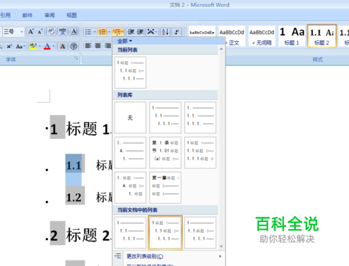Click the list gallery scroll down arrow
This screenshot has height=266, width=349.
point(221,246)
